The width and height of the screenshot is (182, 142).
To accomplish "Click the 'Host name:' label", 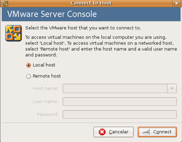I will point(46,89).
